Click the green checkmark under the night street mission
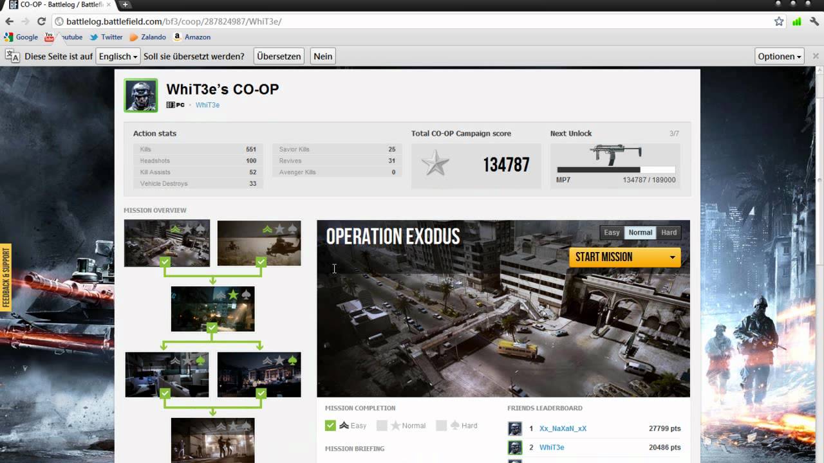The height and width of the screenshot is (463, 824). click(212, 328)
